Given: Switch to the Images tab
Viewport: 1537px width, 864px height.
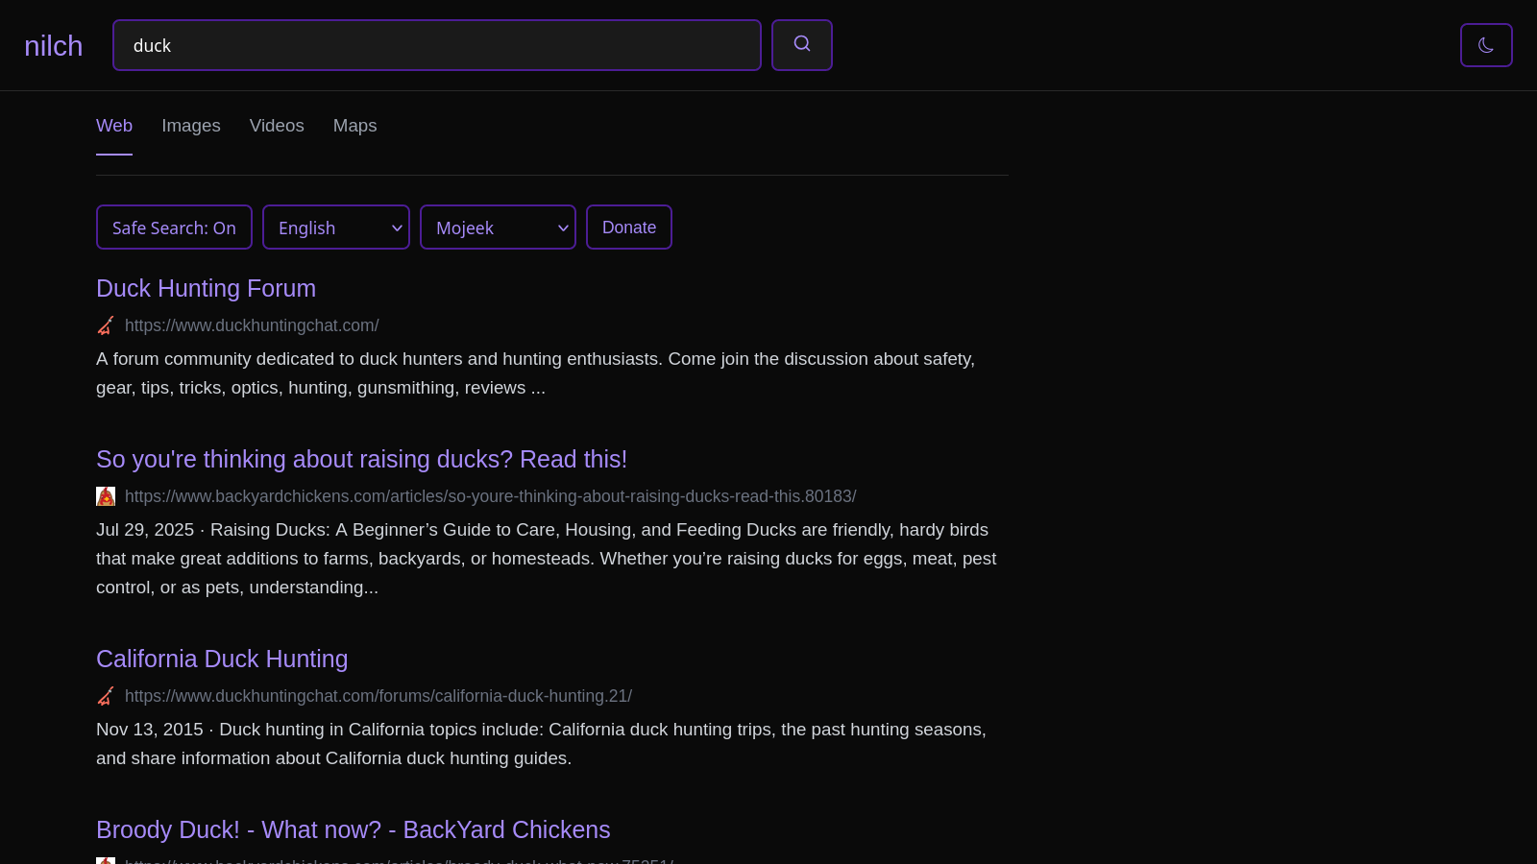Looking at the screenshot, I should pos(190,126).
